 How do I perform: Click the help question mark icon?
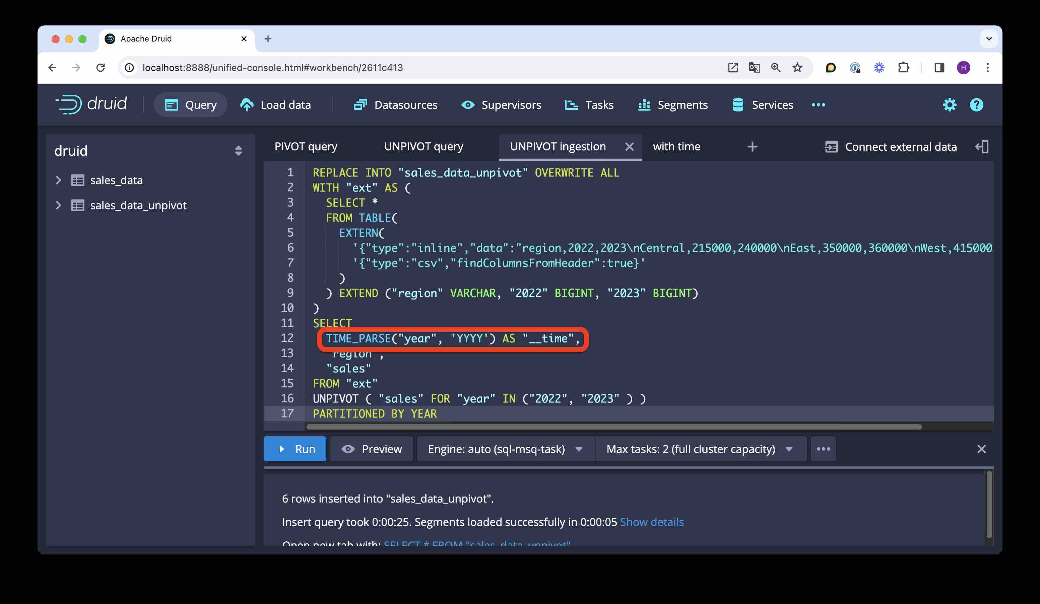tap(976, 105)
